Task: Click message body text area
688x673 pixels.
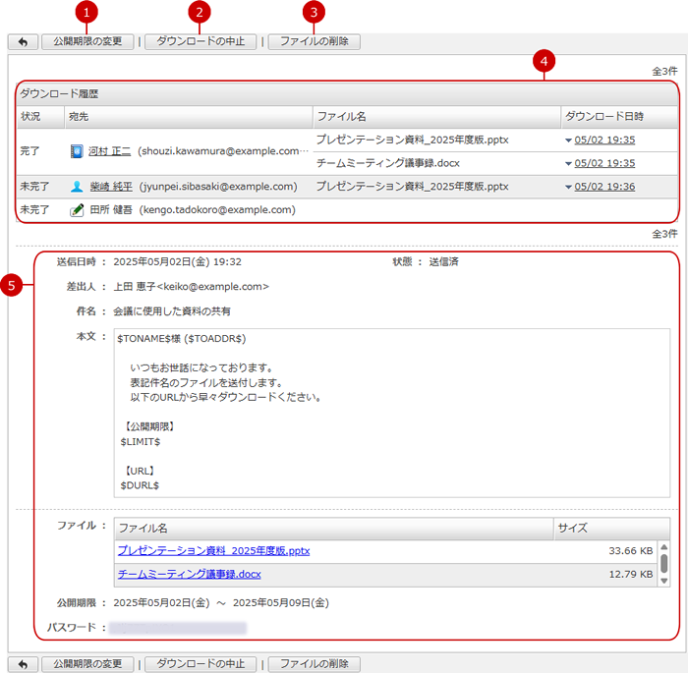Action: pos(392,414)
